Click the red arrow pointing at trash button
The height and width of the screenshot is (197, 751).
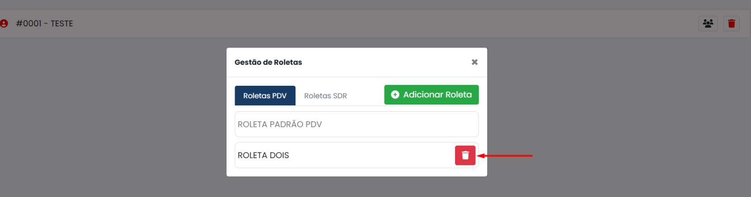click(x=505, y=155)
